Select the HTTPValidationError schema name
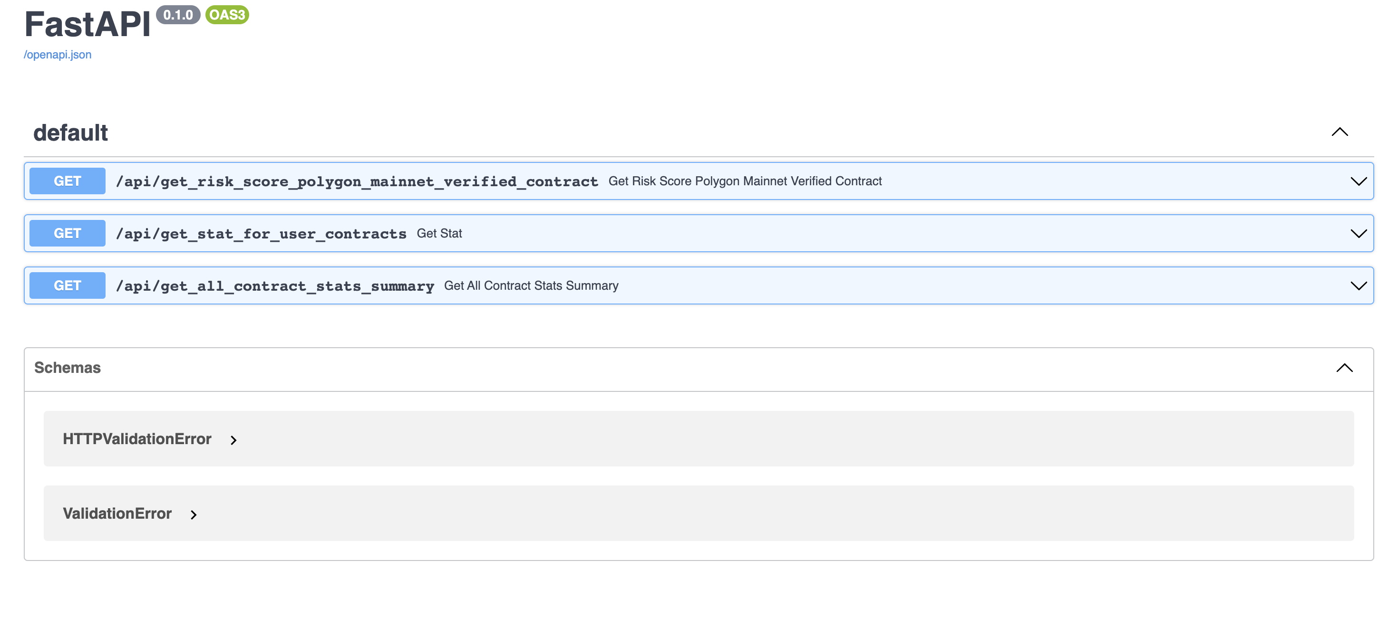 (x=137, y=439)
